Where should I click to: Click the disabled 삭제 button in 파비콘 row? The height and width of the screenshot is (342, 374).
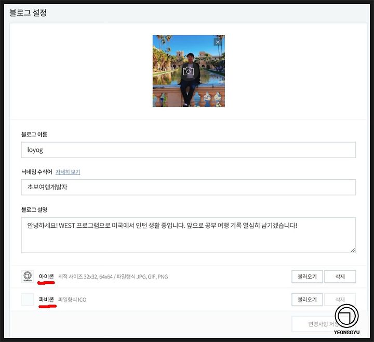pos(340,299)
